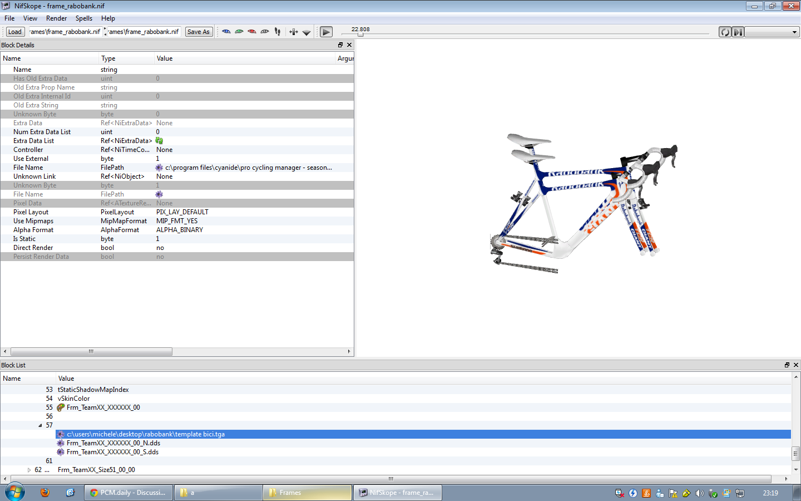Collapse block 57 in Block List
The height and width of the screenshot is (501, 801).
tap(40, 425)
